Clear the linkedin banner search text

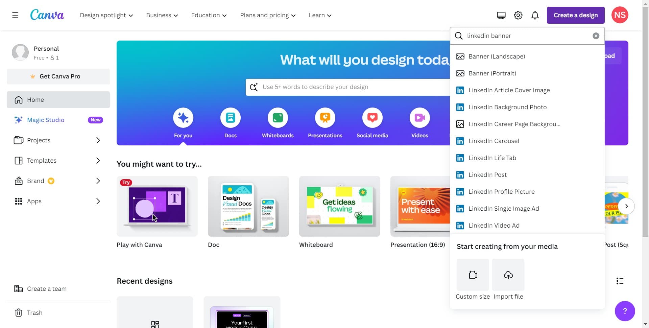[x=595, y=36]
